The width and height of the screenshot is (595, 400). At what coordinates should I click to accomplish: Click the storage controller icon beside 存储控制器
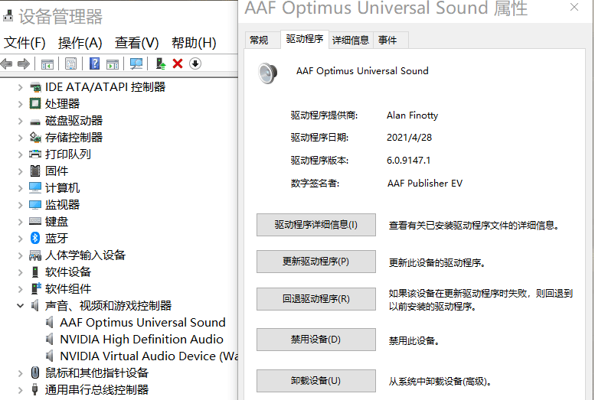tap(35, 137)
